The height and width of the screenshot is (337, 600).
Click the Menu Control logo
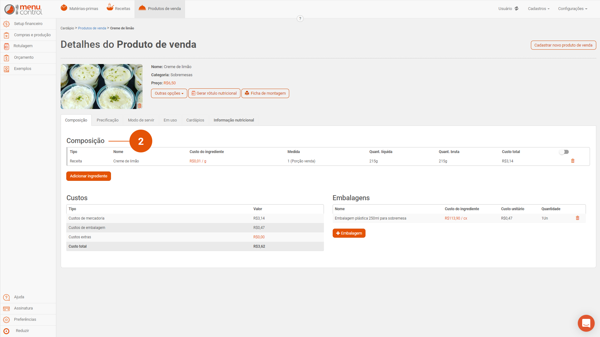23,9
